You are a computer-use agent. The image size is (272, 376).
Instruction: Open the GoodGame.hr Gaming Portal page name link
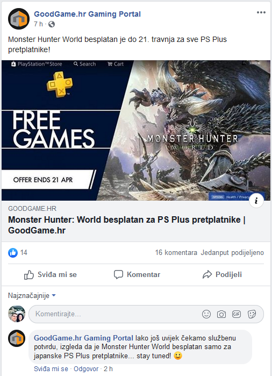[x=87, y=14]
